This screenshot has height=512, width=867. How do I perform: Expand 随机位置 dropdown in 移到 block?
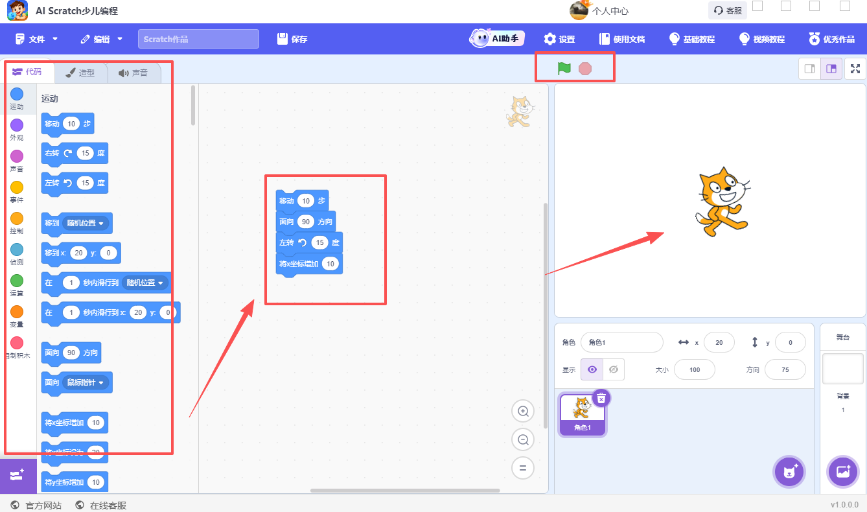tap(86, 223)
